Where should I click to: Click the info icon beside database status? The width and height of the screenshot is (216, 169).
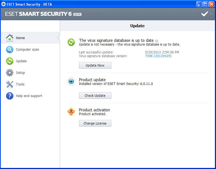tap(157, 41)
